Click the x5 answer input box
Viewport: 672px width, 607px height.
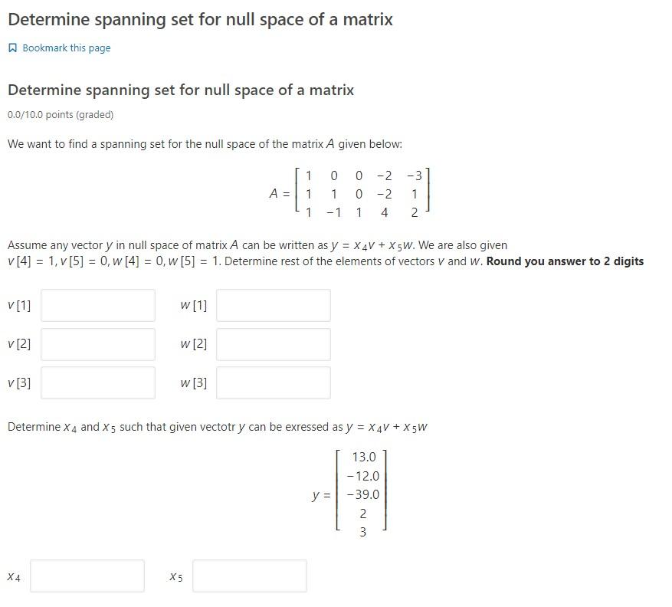click(x=247, y=576)
